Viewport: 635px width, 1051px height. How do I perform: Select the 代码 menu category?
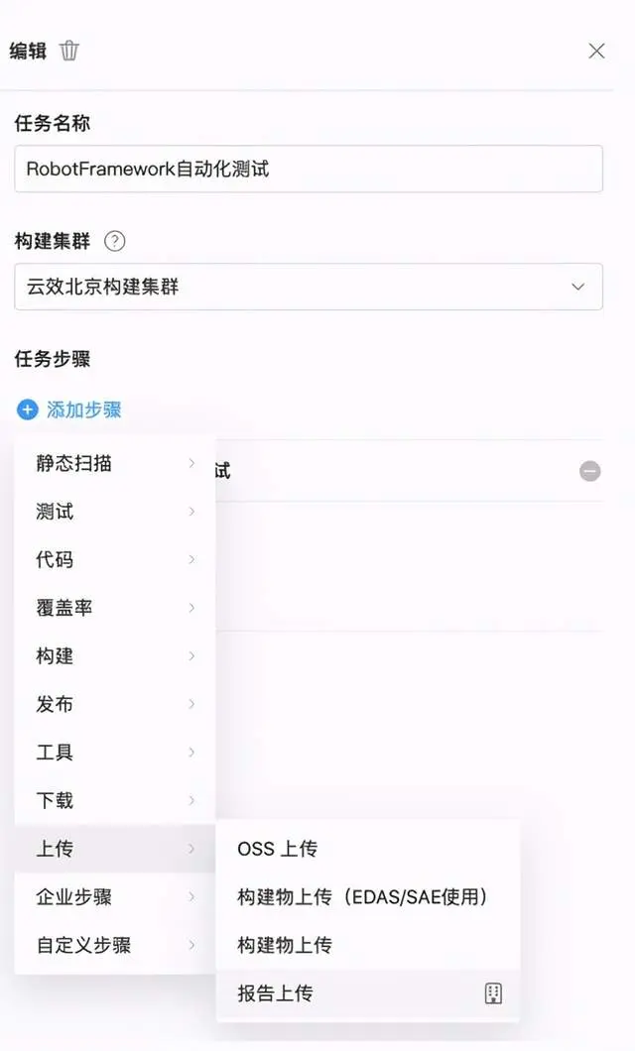click(x=115, y=559)
